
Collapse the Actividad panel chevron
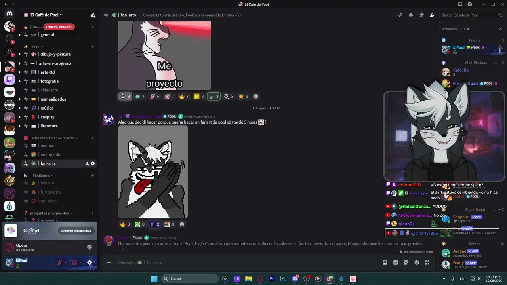pos(501,29)
